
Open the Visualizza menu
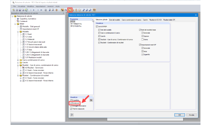21,6
